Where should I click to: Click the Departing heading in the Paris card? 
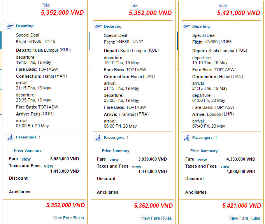point(25,26)
